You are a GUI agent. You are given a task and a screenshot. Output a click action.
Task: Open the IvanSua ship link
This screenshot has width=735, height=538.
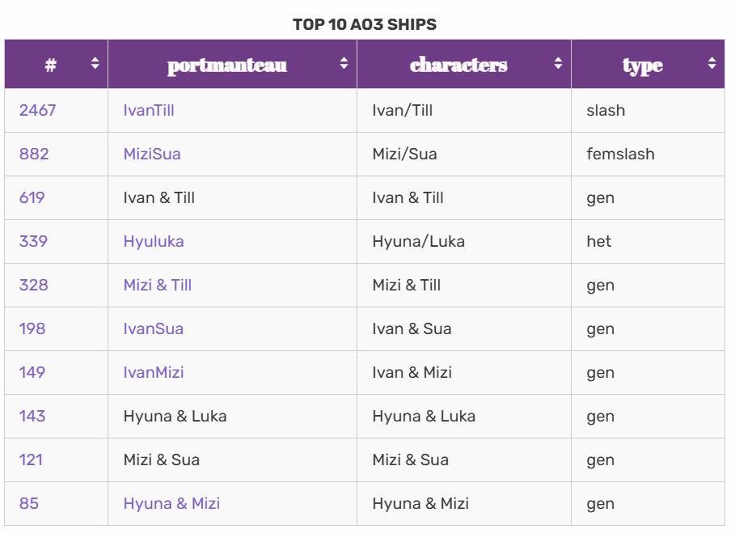(x=153, y=328)
